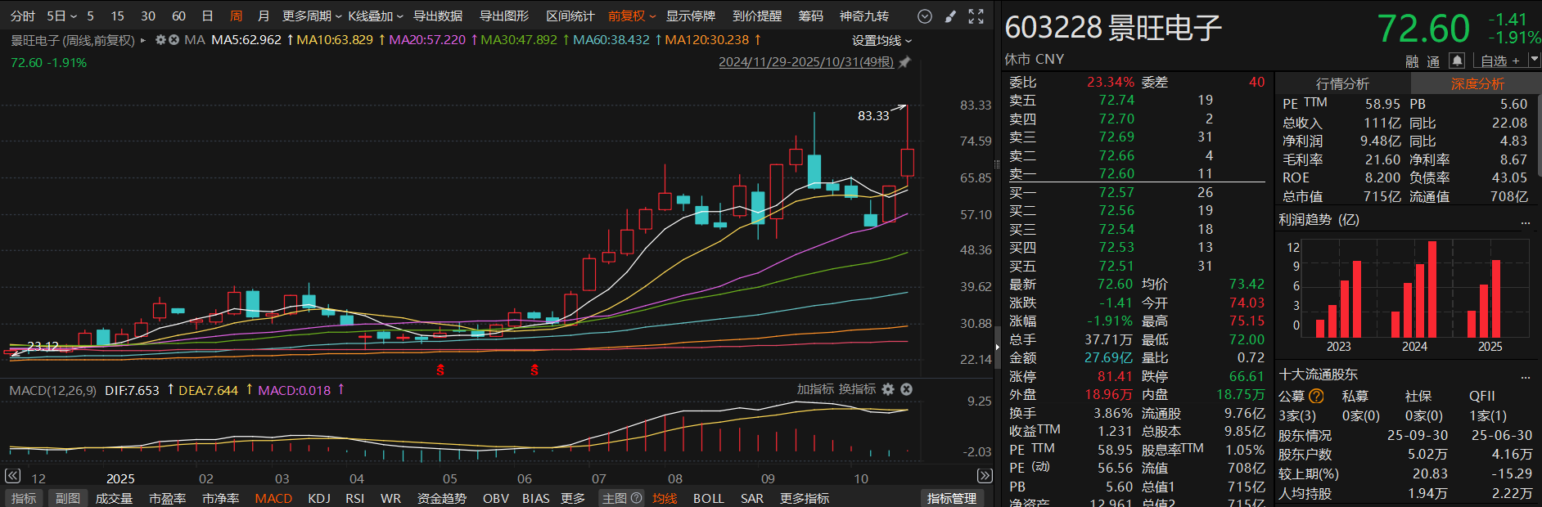This screenshot has width=1542, height=507.
Task: Click the 2024 profit trend bar group
Action: click(x=1414, y=294)
